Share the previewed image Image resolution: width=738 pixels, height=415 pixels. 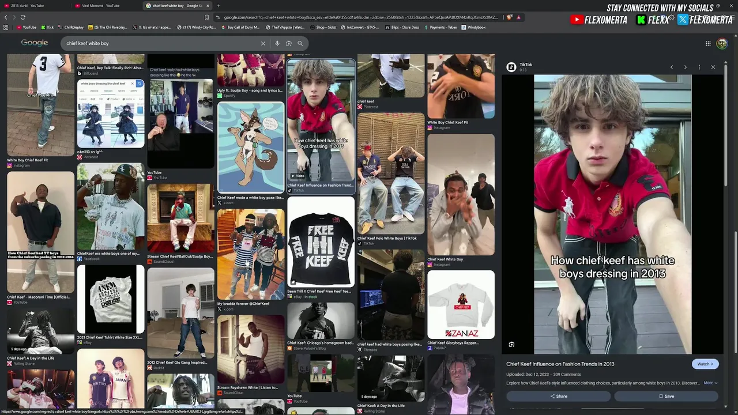point(558,397)
